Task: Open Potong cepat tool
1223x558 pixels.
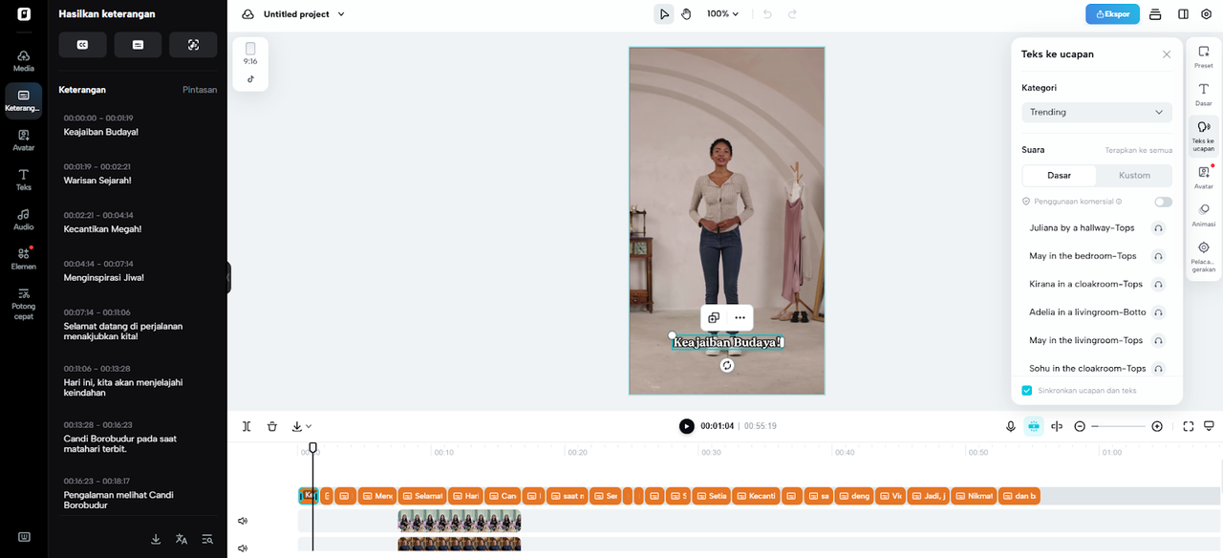Action: pos(24,303)
